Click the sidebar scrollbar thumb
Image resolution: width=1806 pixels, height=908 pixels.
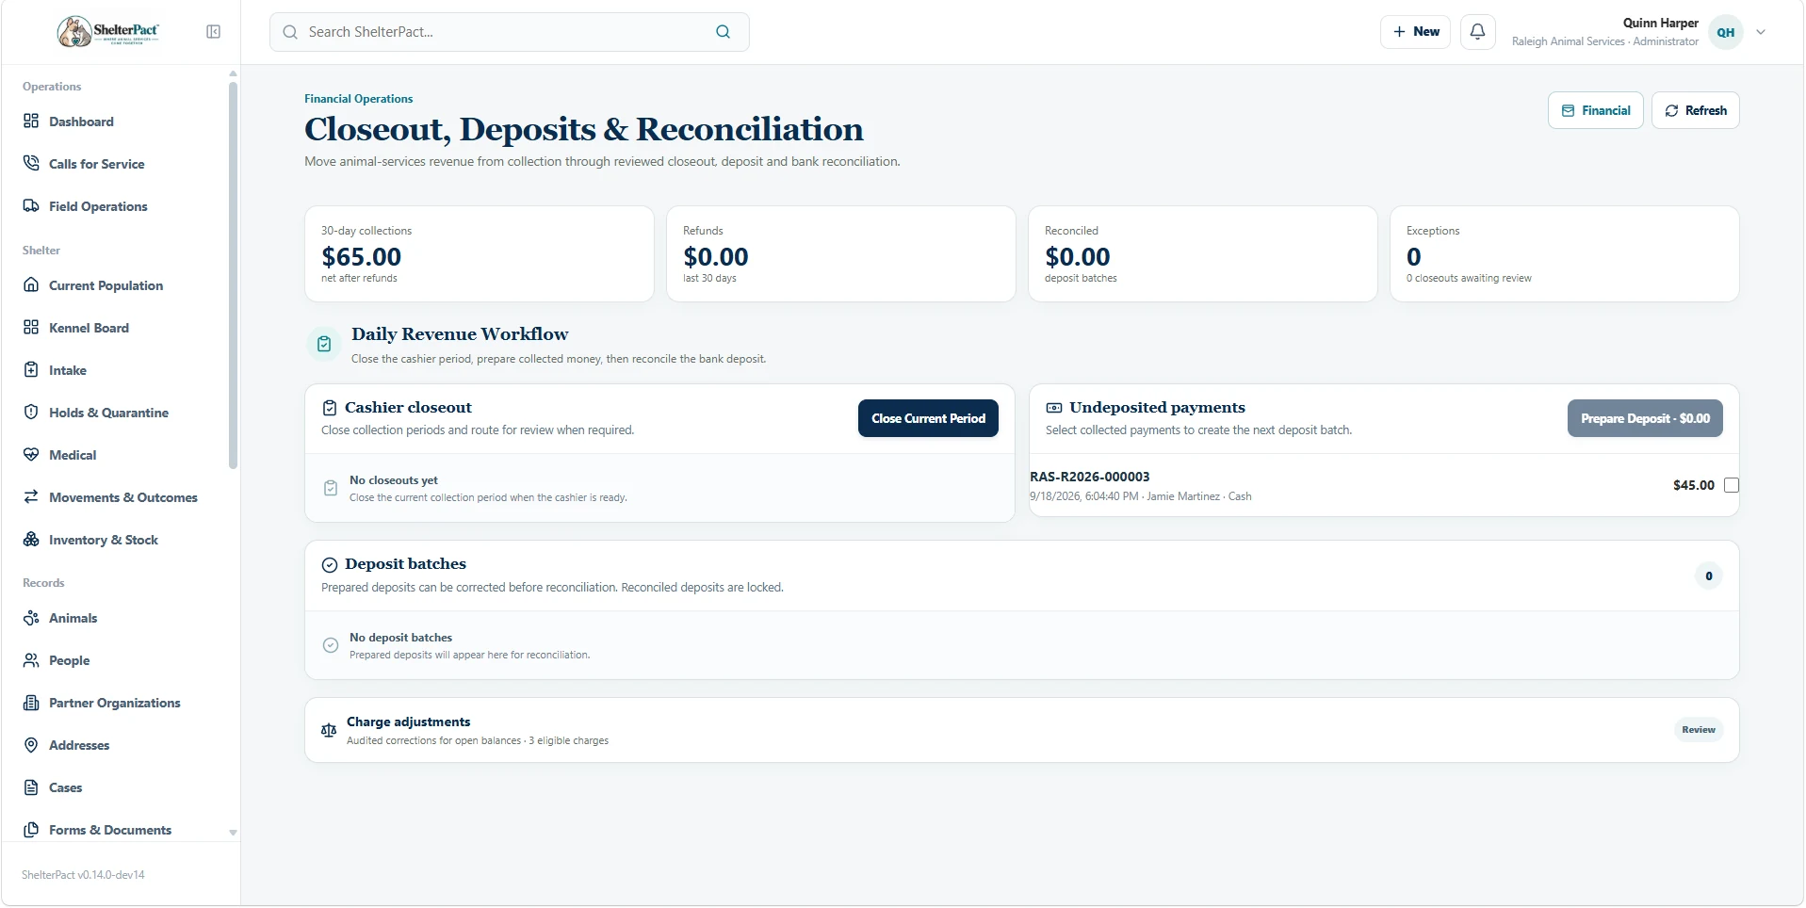click(x=233, y=275)
